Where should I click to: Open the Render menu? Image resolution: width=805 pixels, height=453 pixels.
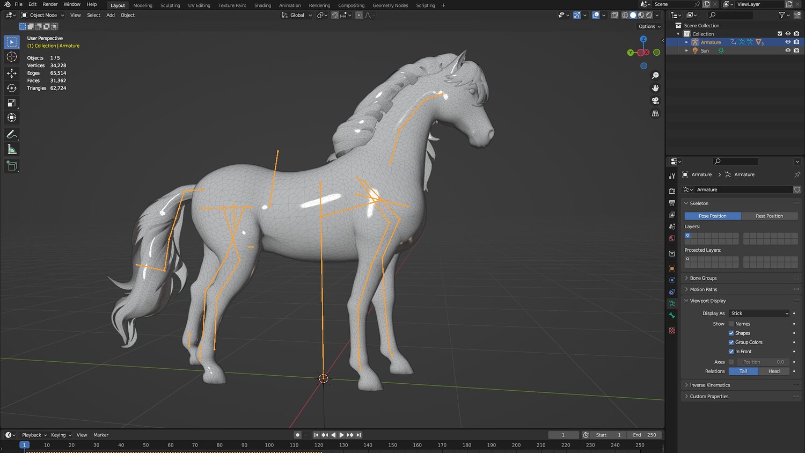50,4
